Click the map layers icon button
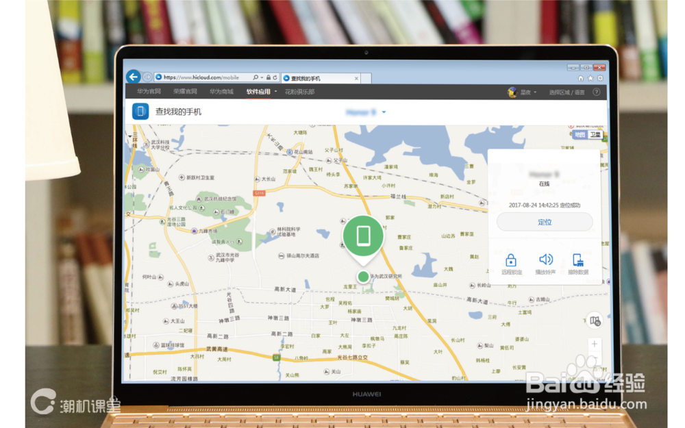 point(595,321)
